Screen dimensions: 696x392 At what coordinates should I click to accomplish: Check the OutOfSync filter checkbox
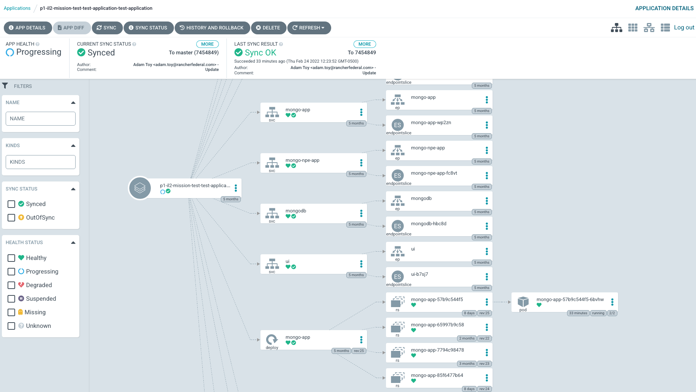pyautogui.click(x=11, y=218)
